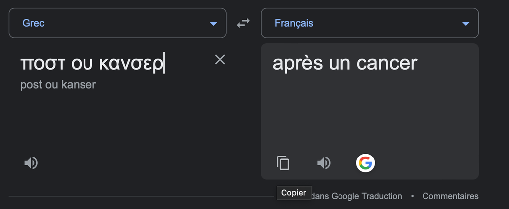Play audio of the French translation

click(x=324, y=163)
